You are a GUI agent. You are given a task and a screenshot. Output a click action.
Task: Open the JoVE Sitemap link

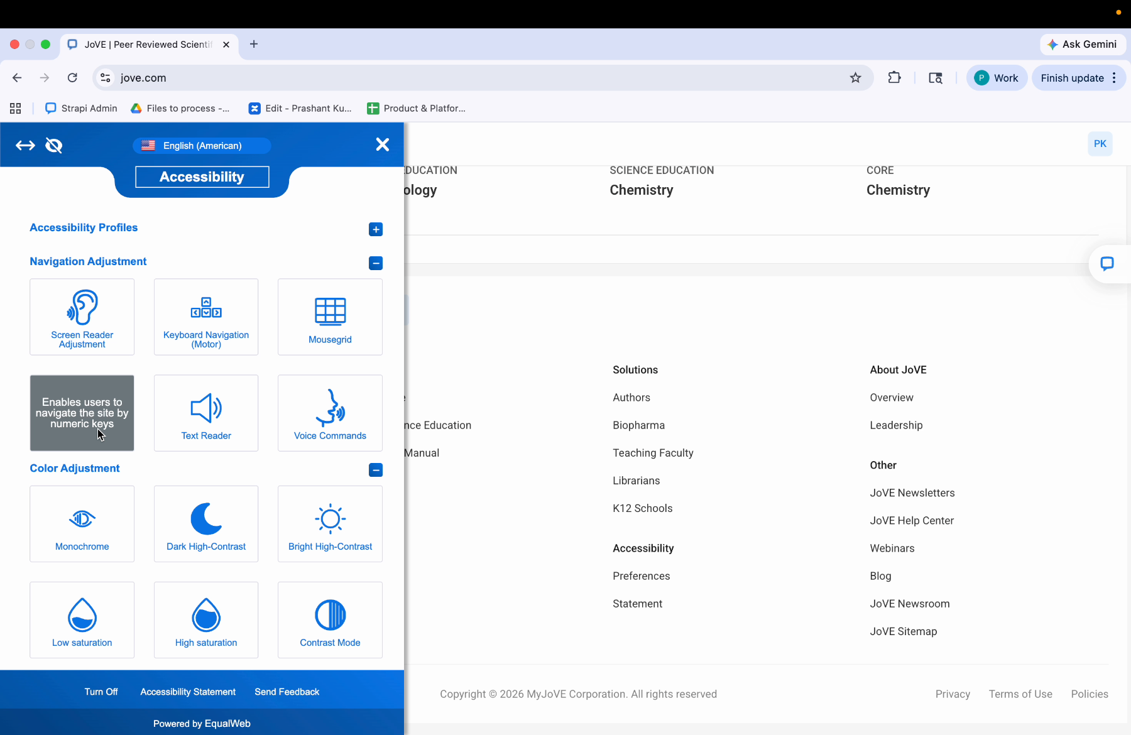[x=903, y=631]
